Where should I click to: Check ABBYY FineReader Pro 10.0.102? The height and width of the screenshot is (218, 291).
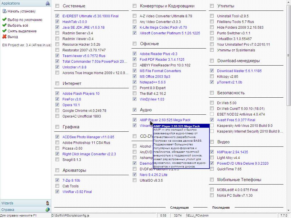(134, 65)
